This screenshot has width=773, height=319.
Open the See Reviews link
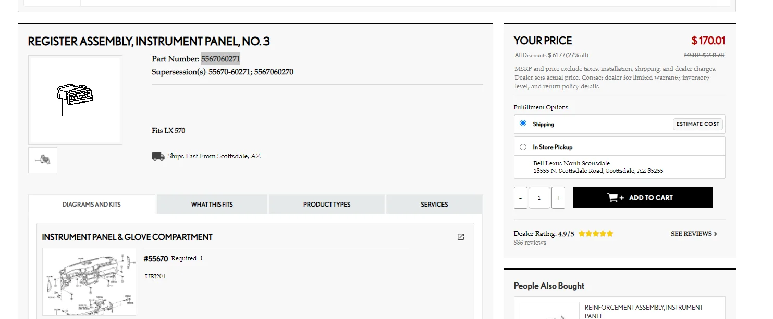click(694, 234)
